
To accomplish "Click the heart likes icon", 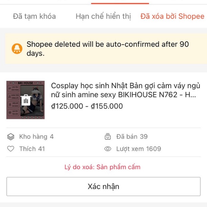I will [x=11, y=149].
